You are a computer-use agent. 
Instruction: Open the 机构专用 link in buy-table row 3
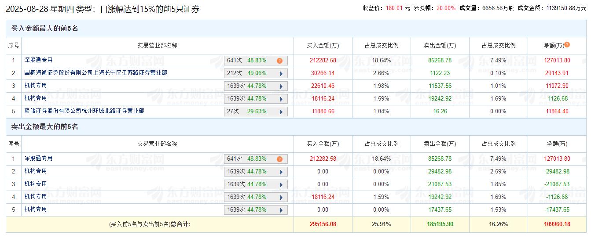[36, 86]
